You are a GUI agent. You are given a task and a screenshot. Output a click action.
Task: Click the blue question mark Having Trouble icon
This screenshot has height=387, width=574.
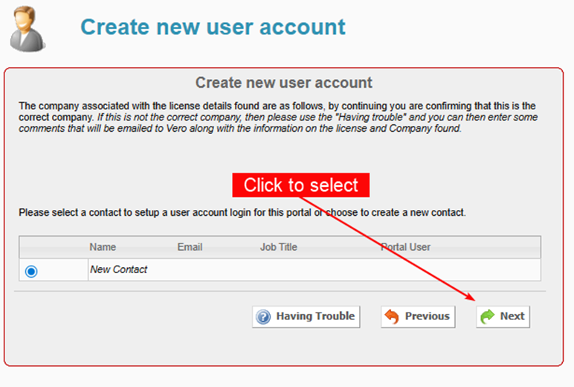click(263, 316)
